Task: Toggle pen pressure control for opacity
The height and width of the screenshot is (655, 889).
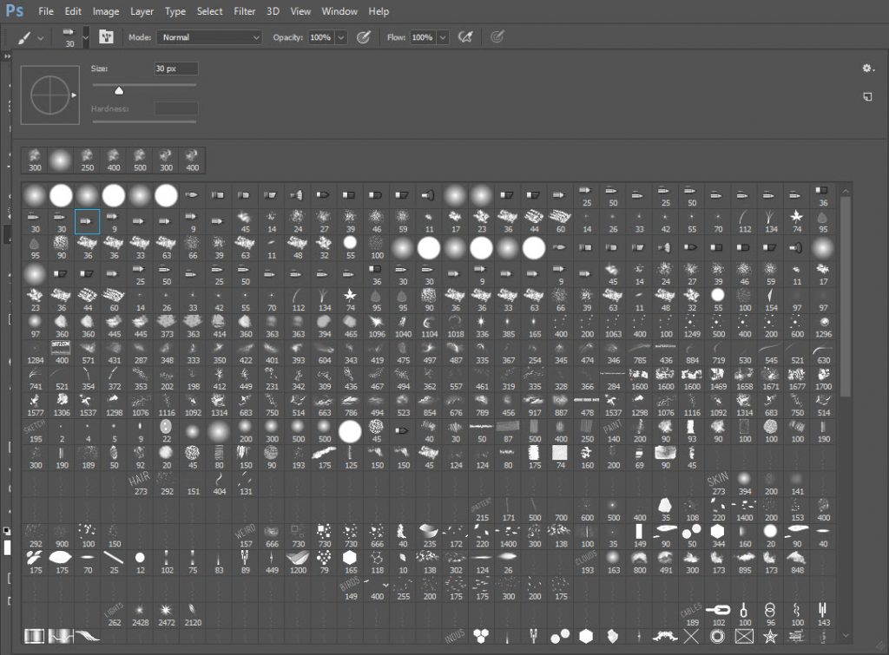Action: (x=364, y=36)
